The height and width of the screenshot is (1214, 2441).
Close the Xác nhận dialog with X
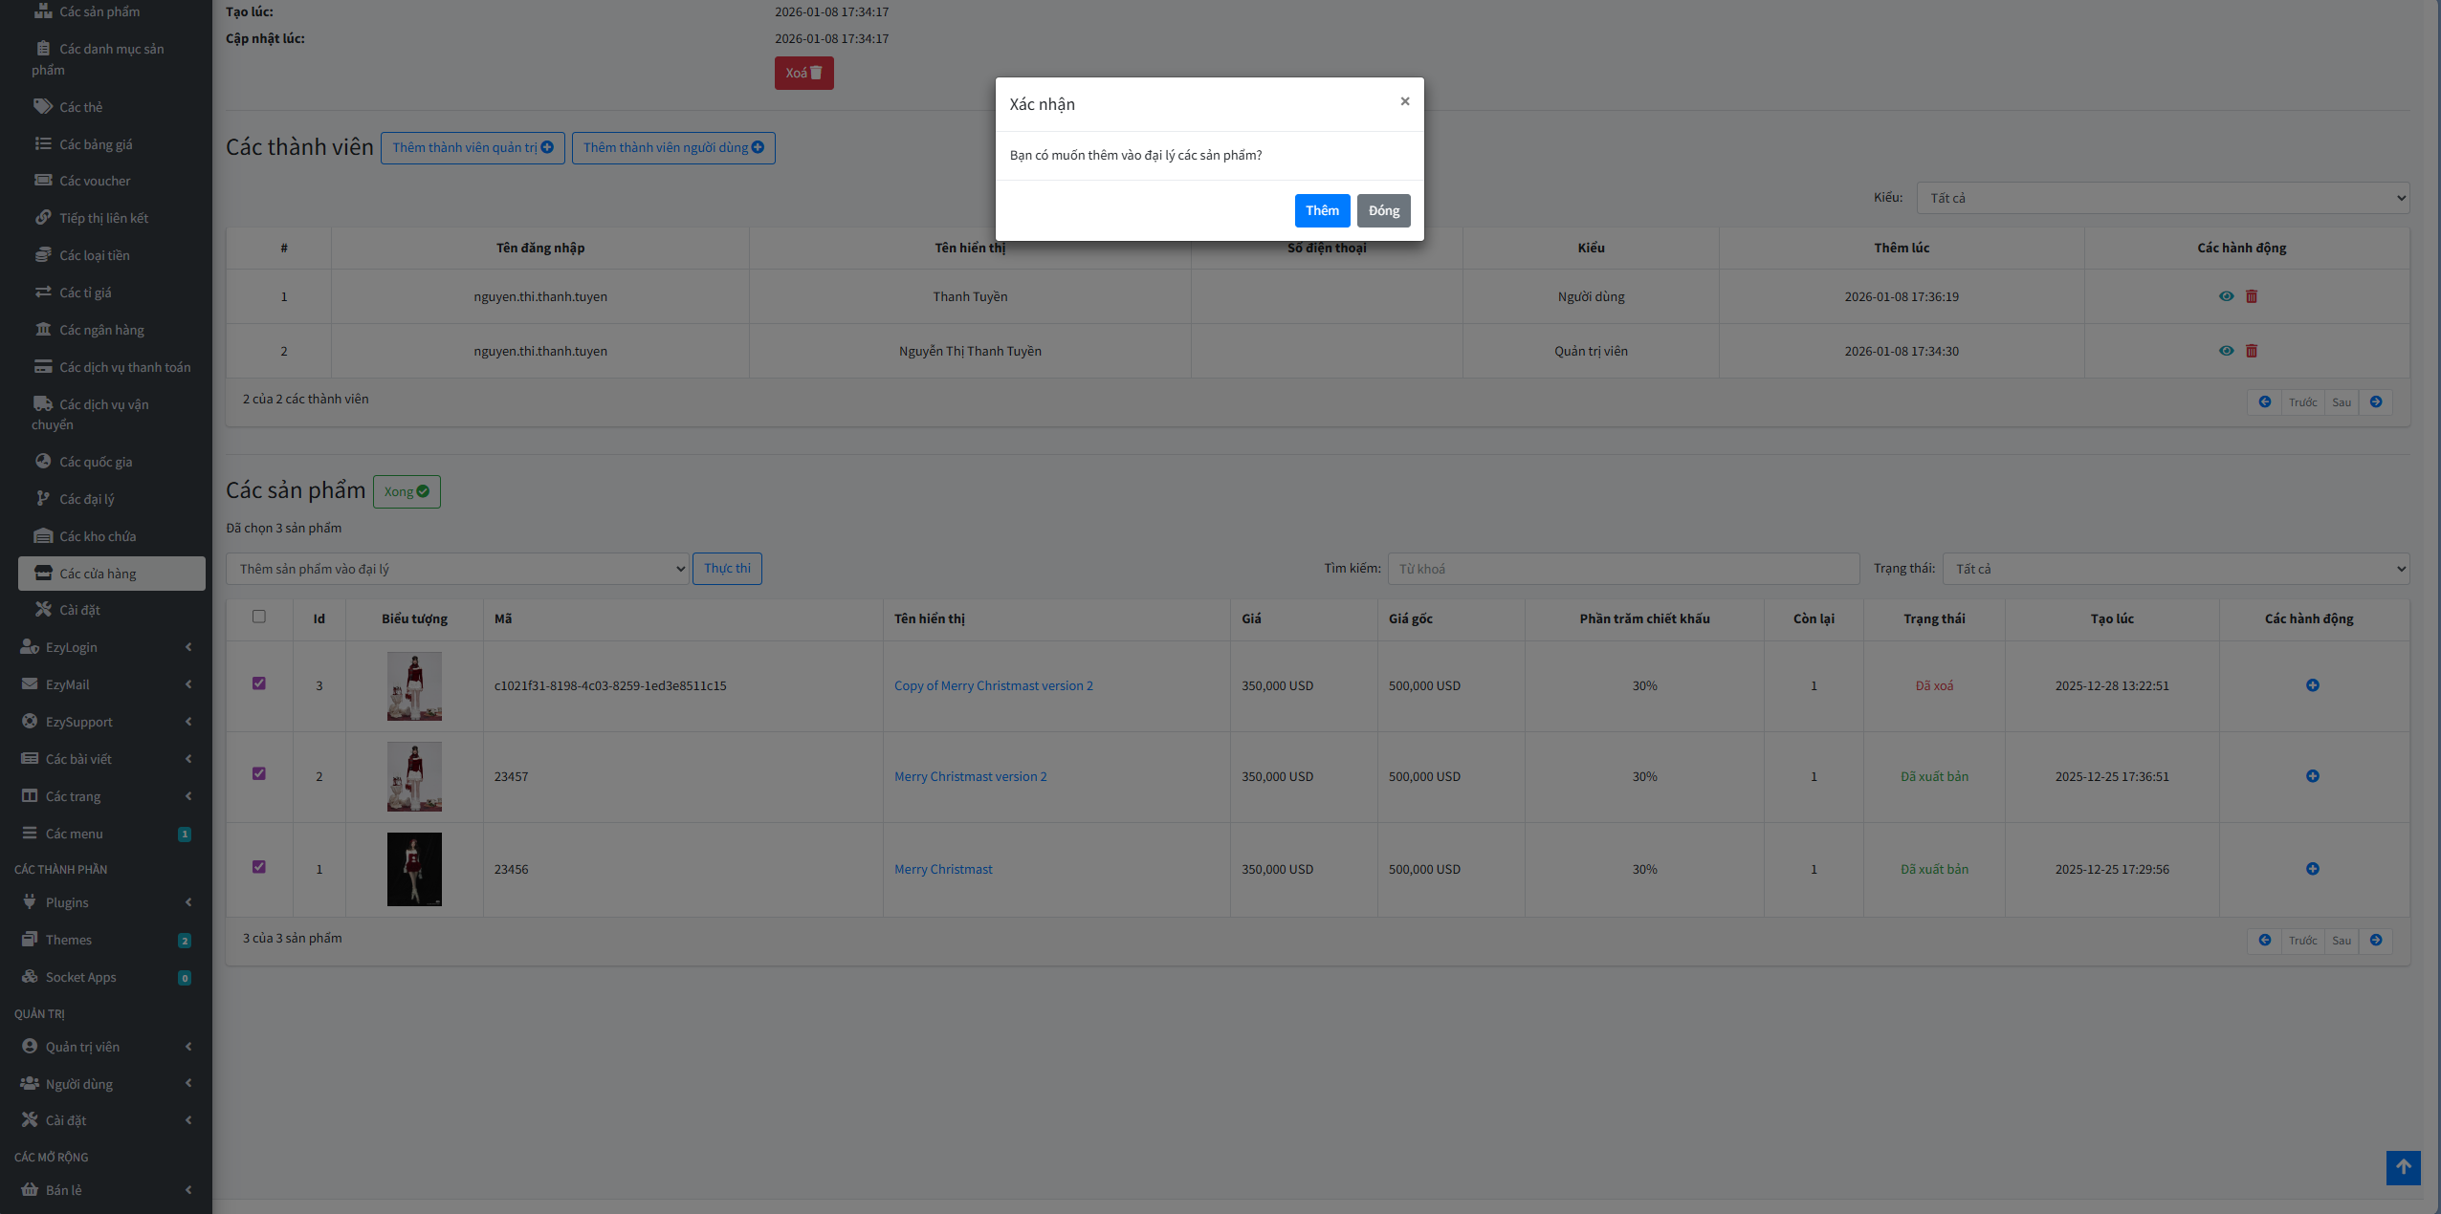point(1404,101)
